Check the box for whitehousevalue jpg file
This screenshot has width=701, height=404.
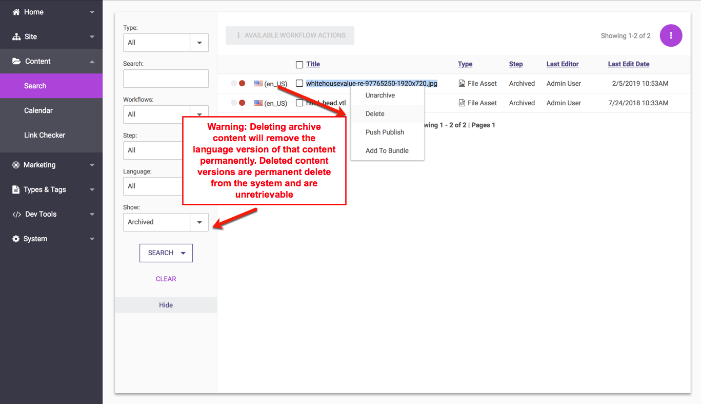(x=299, y=83)
